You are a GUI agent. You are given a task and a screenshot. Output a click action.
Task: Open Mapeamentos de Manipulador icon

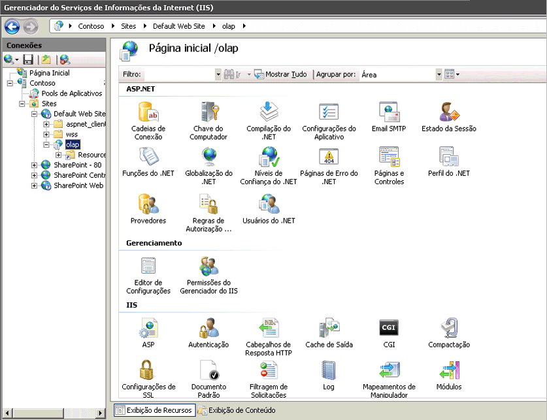point(389,379)
